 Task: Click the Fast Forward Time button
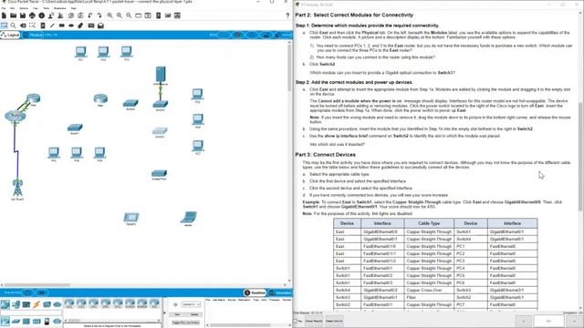click(x=41, y=292)
